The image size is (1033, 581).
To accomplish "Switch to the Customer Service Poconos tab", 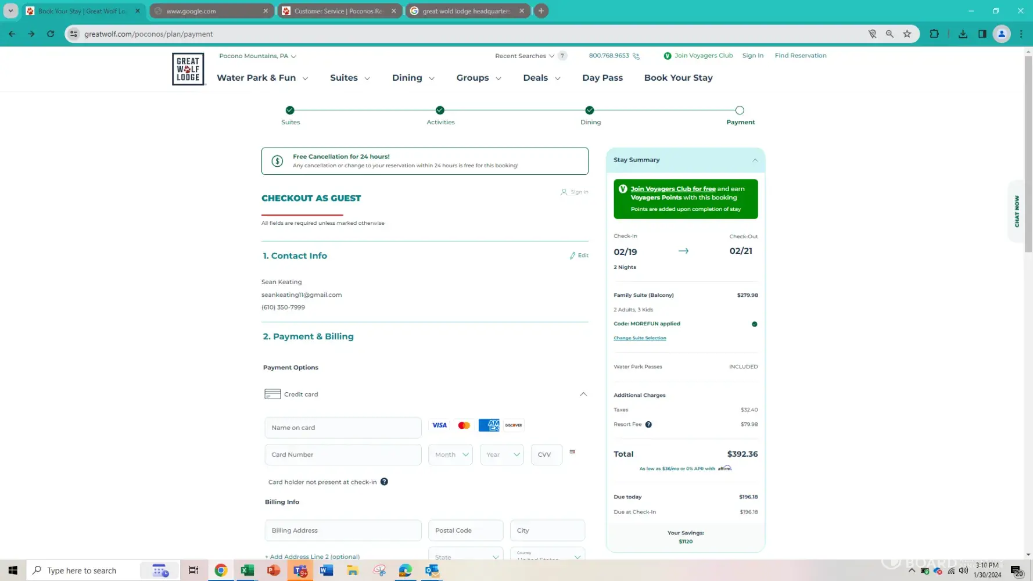I will click(x=340, y=11).
